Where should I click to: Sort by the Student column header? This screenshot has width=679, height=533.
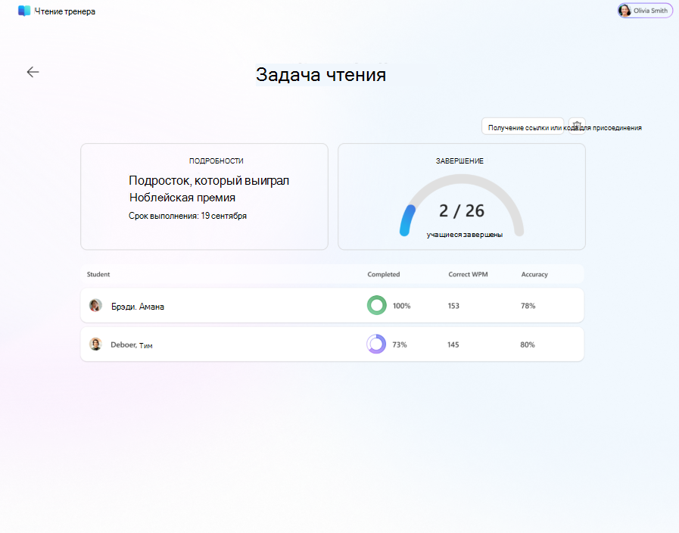point(98,274)
